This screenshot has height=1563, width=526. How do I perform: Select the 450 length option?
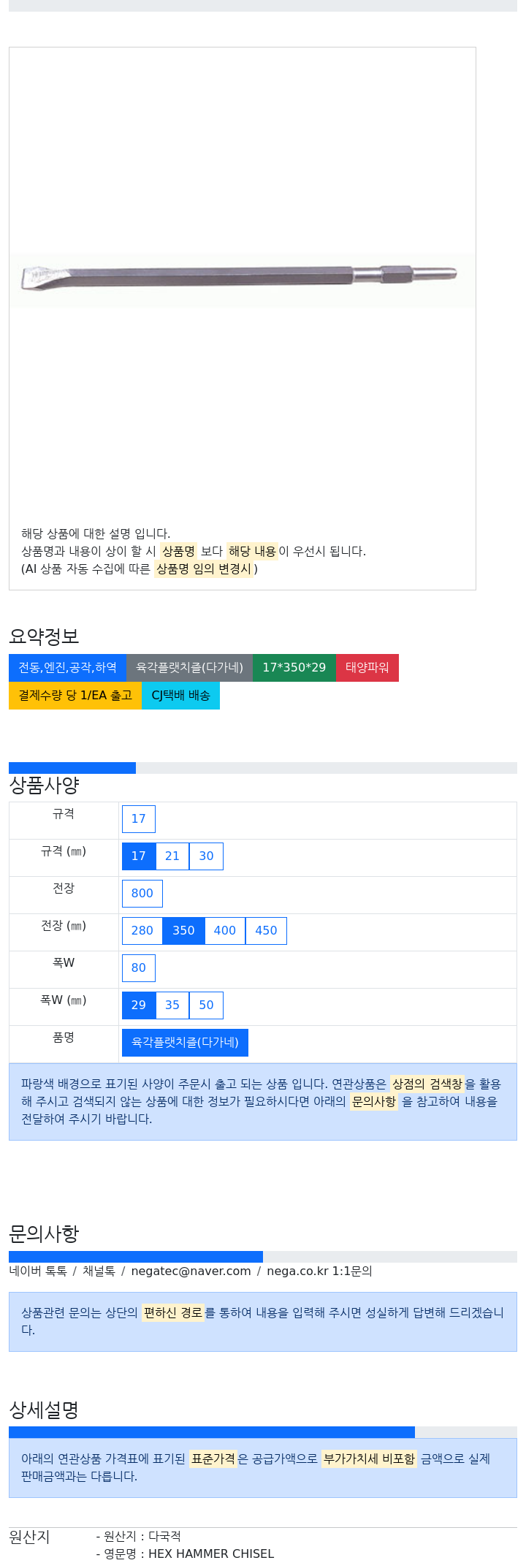[x=266, y=931]
